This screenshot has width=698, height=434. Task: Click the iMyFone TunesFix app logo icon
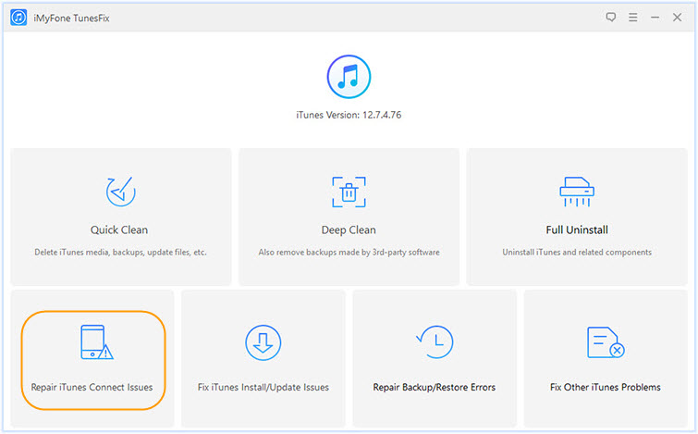coord(18,18)
